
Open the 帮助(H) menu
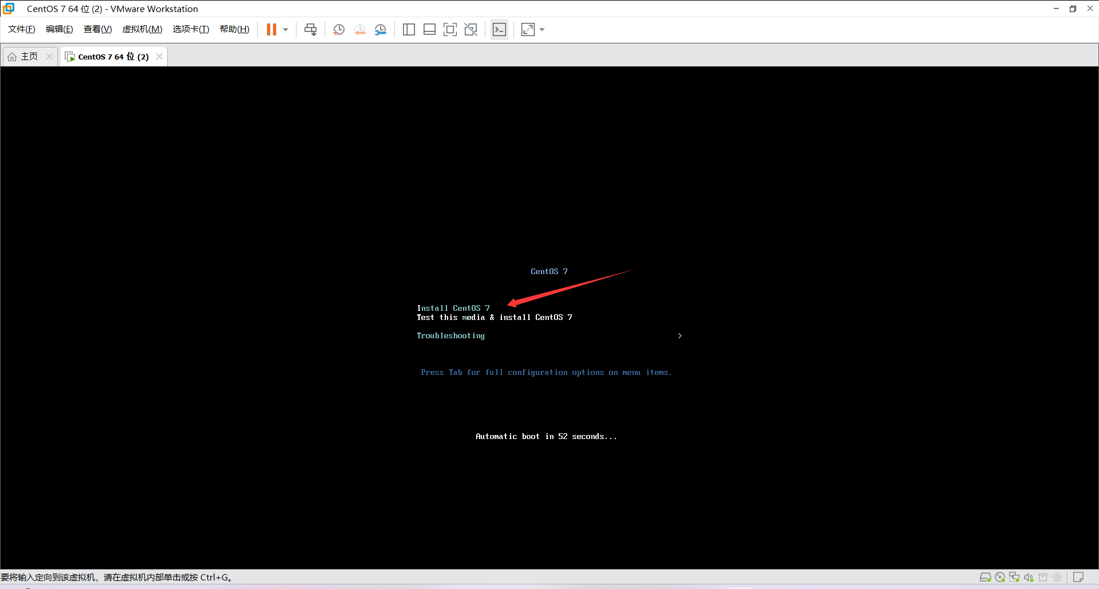tap(235, 29)
